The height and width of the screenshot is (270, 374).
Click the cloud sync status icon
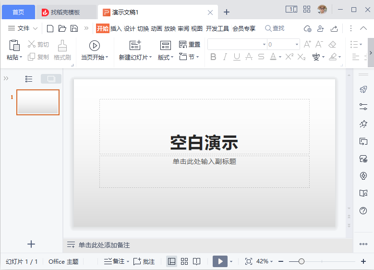[307, 29]
